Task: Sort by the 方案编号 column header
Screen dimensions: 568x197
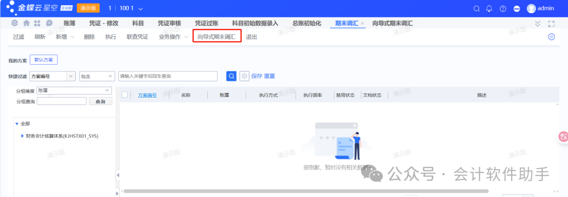Action: pyautogui.click(x=147, y=95)
